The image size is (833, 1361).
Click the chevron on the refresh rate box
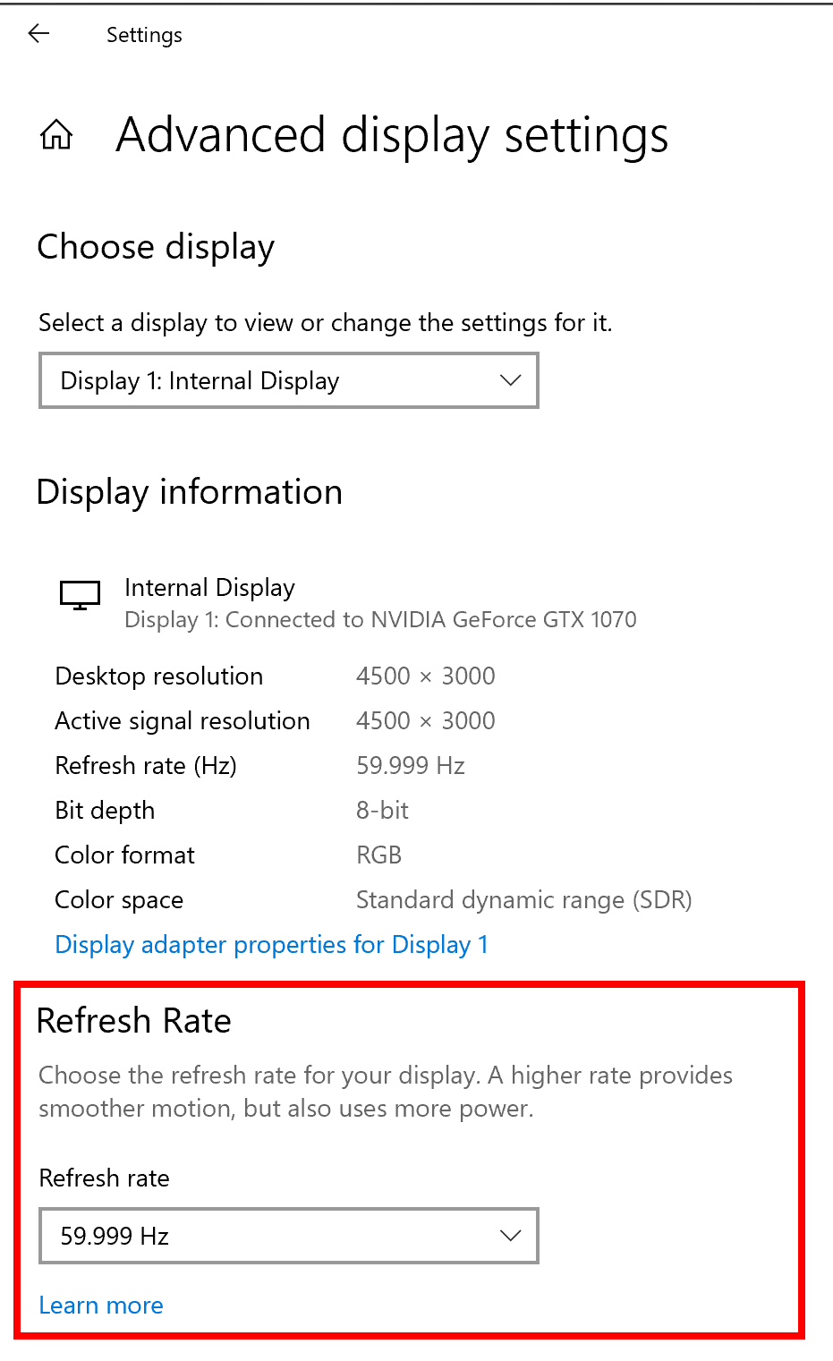(509, 1236)
